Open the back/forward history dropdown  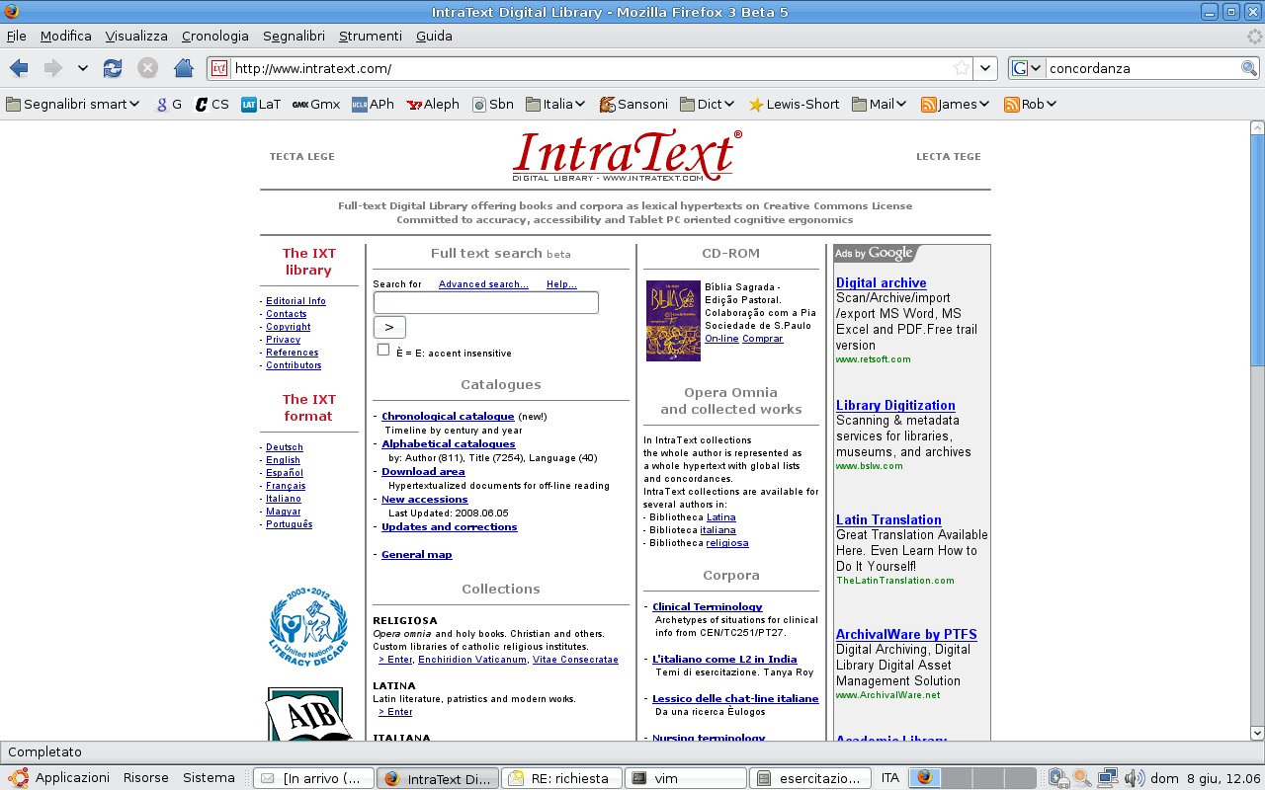click(82, 68)
